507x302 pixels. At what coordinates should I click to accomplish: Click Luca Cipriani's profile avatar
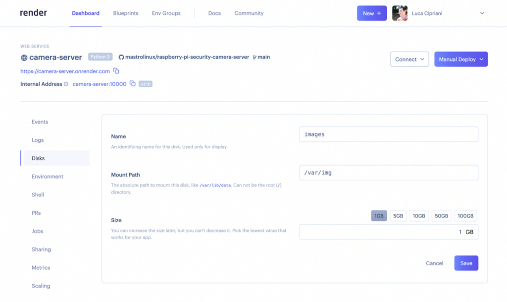click(400, 13)
